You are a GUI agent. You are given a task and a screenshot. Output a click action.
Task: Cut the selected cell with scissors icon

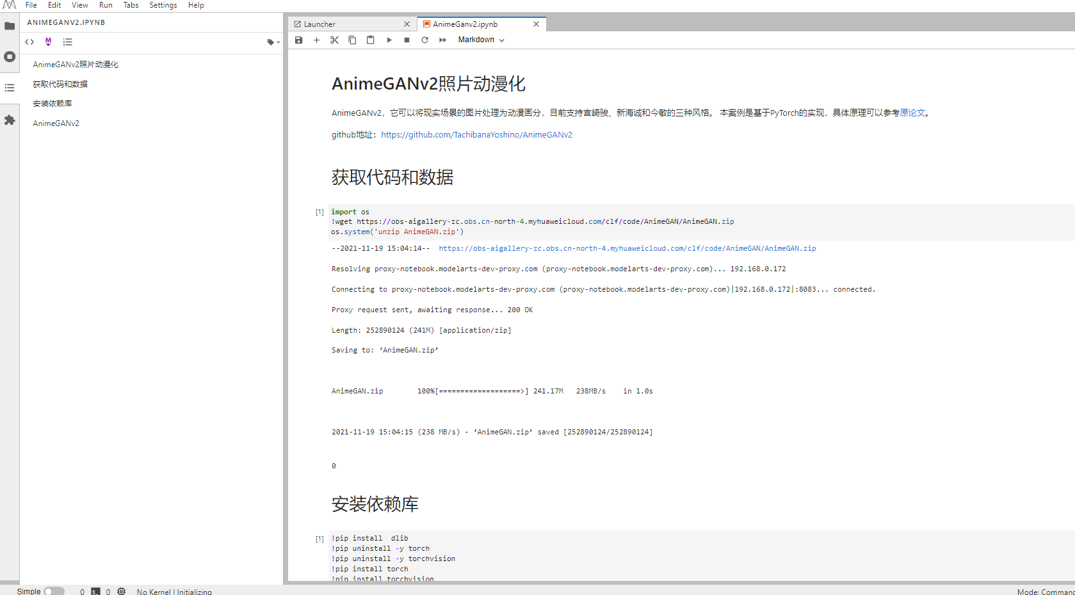click(334, 40)
